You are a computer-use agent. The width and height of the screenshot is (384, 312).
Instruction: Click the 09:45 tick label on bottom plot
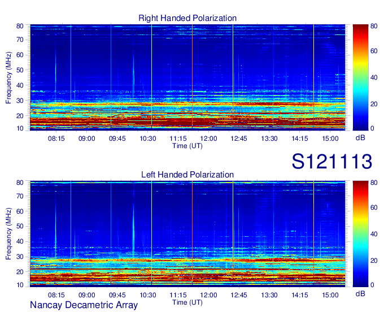point(117,295)
